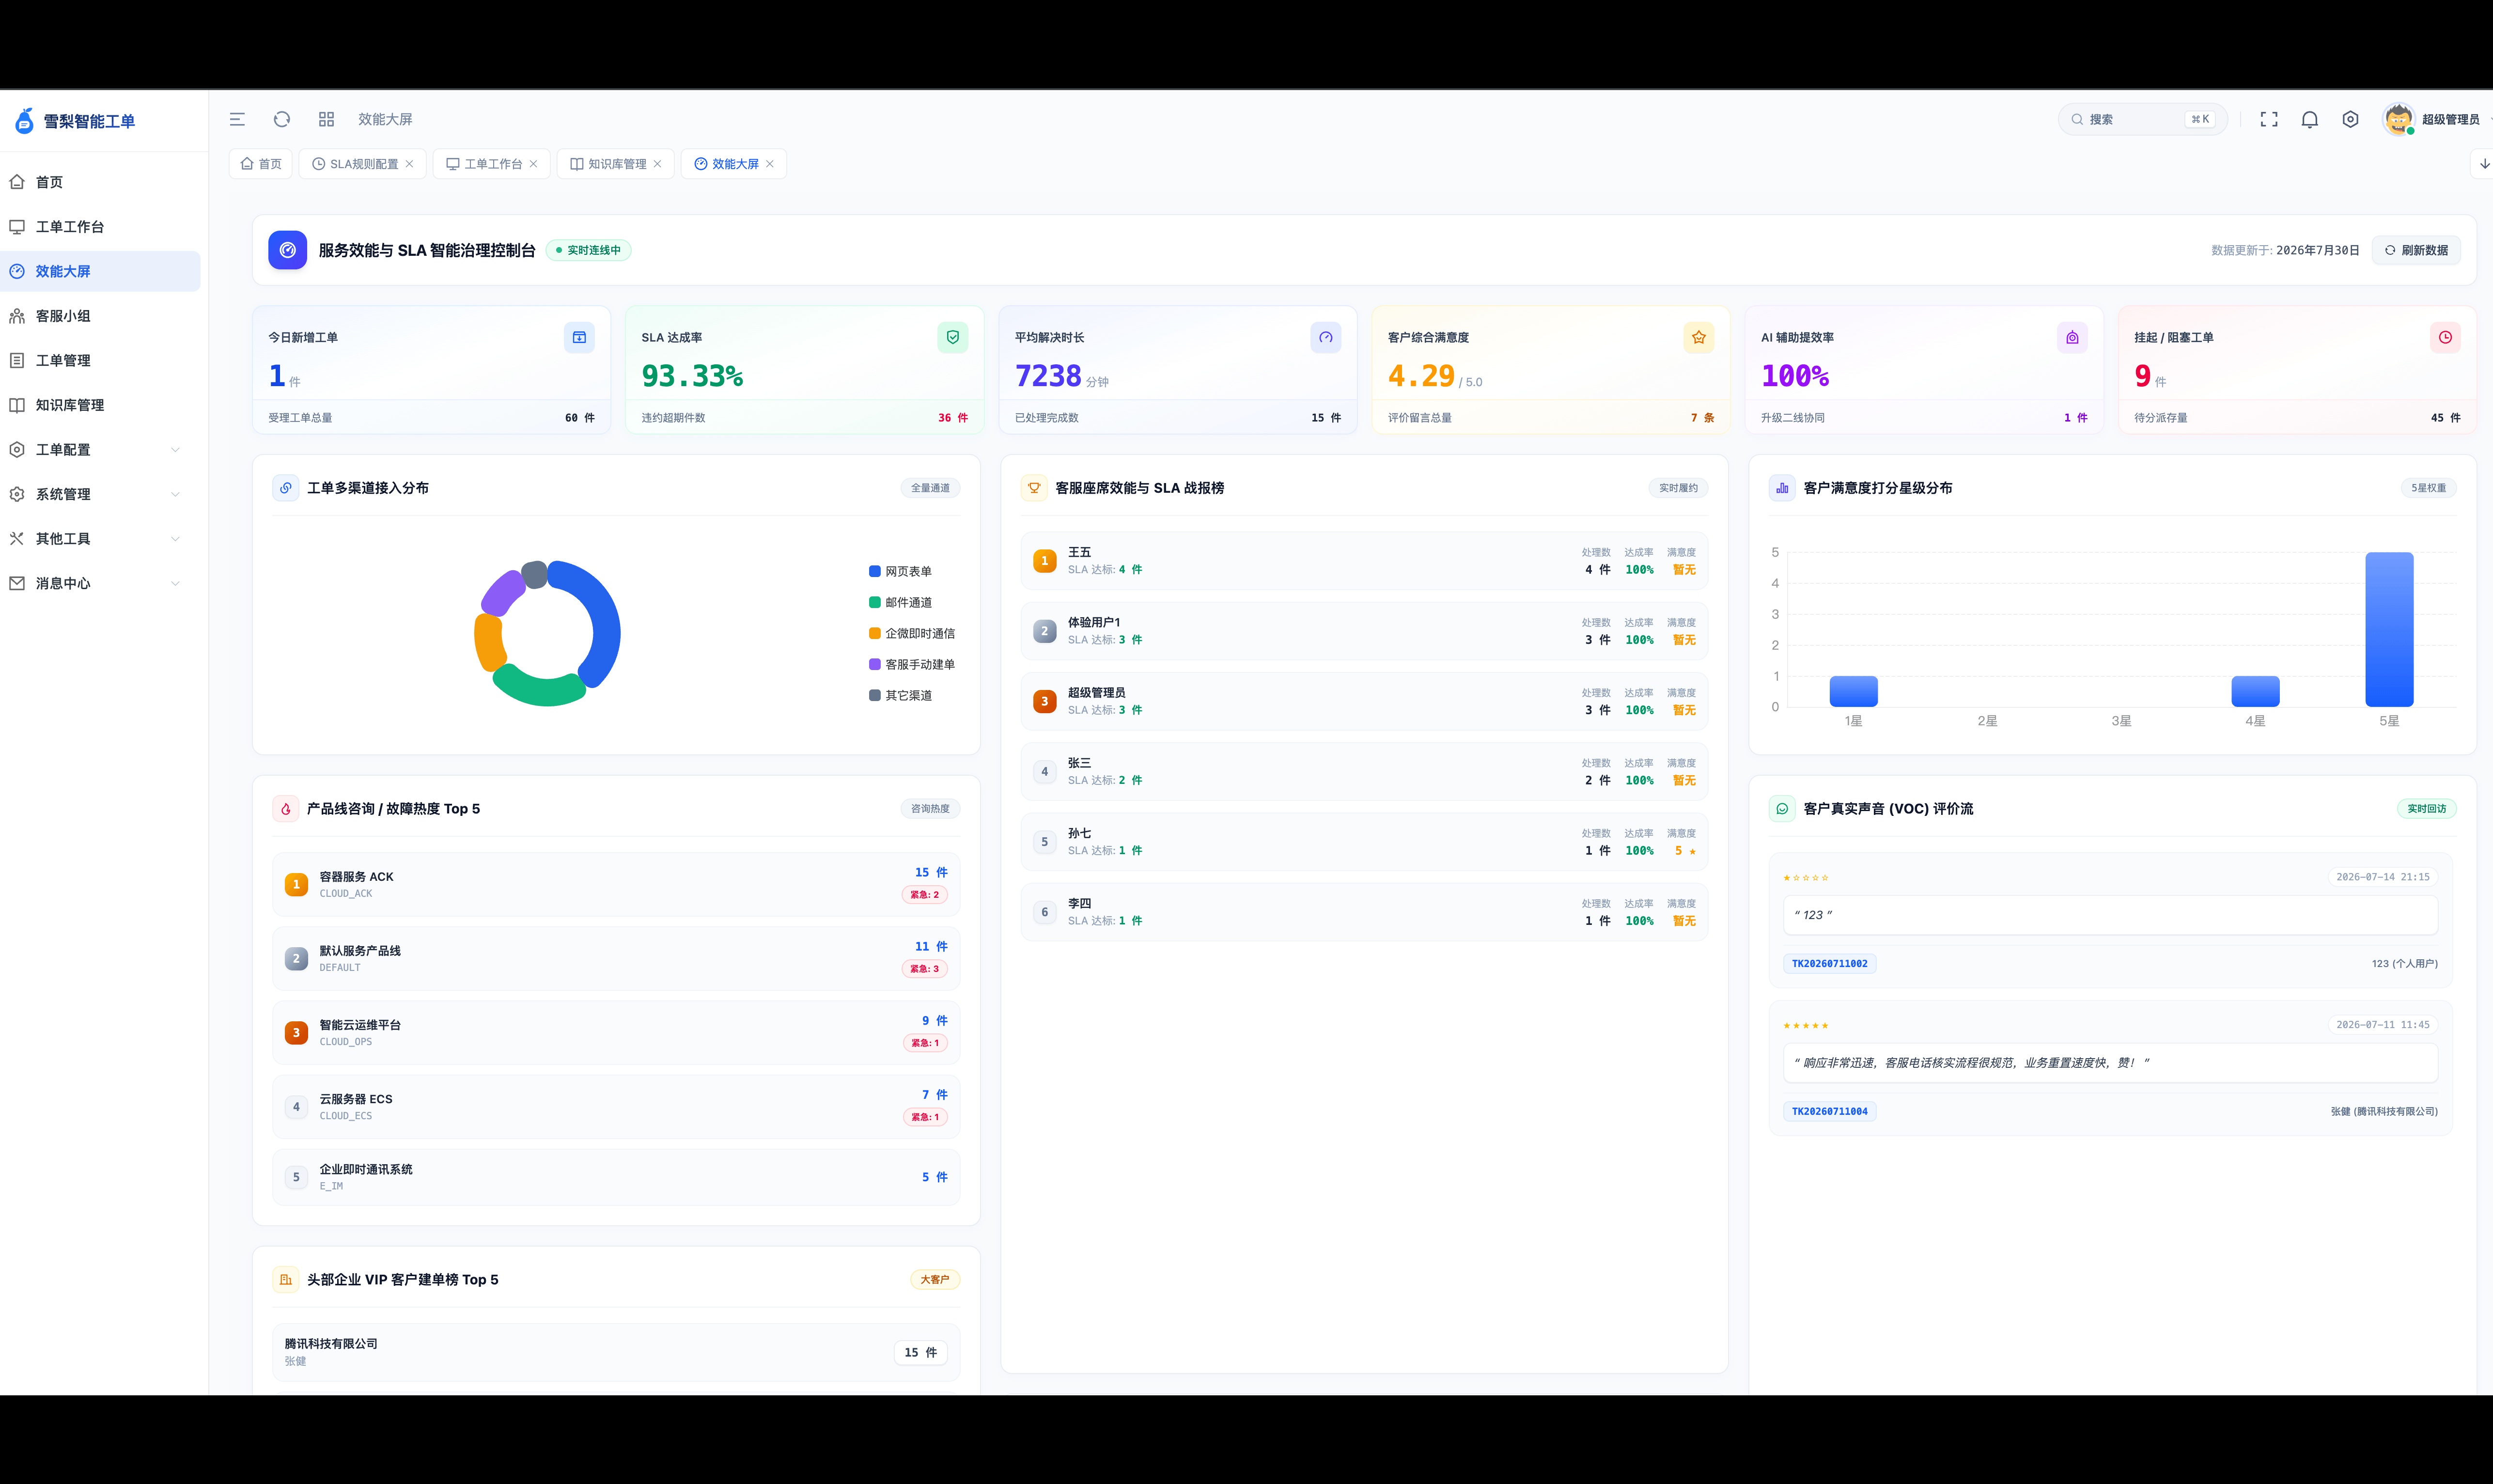The height and width of the screenshot is (1484, 2493).
Task: Click the robot icon in AI 辅助提效率 card
Action: [2072, 337]
